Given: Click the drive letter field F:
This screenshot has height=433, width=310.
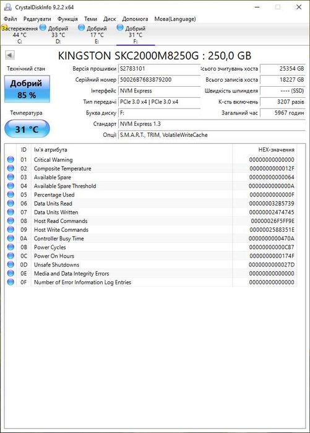Looking at the screenshot, I should point(159,113).
